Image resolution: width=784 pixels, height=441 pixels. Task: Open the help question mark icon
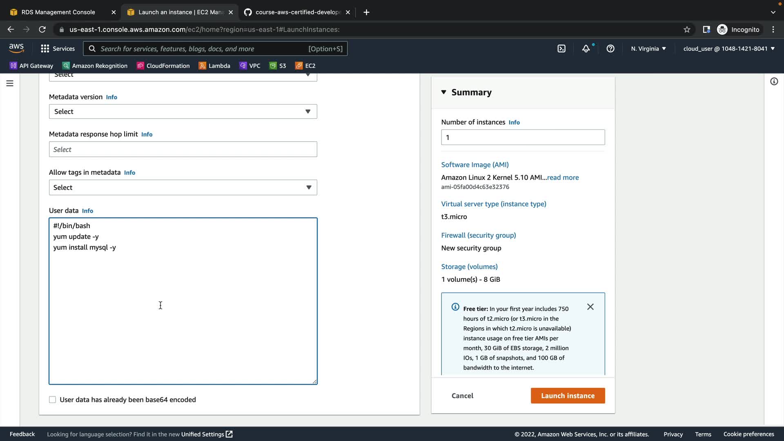click(610, 49)
